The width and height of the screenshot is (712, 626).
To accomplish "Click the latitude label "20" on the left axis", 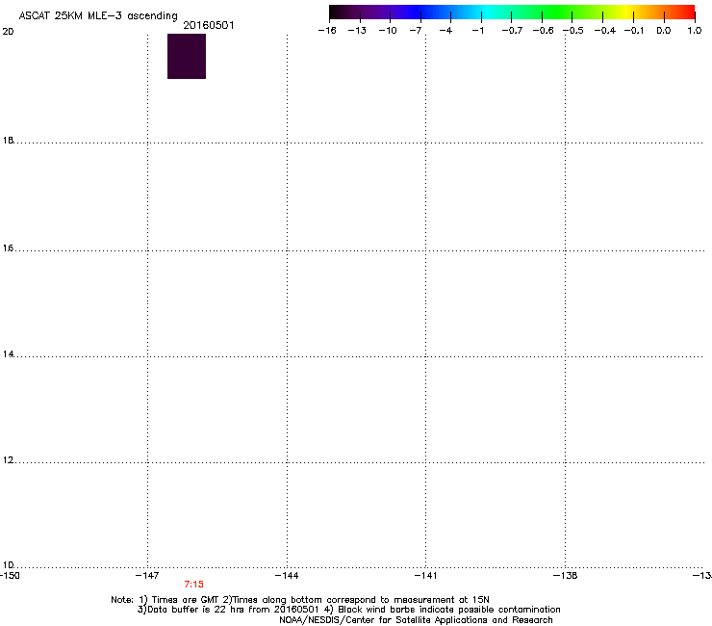I will point(8,32).
